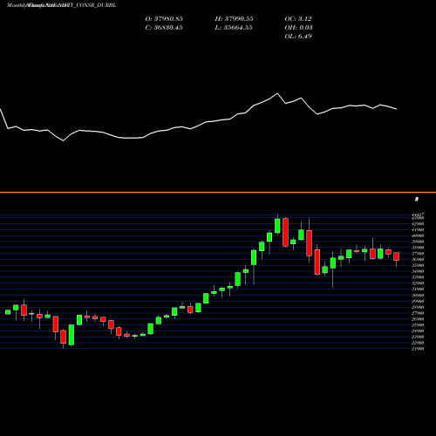Image resolution: width=436 pixels, height=436 pixels.
Task: Click the price axis label starting with 31
Action: click(418, 290)
